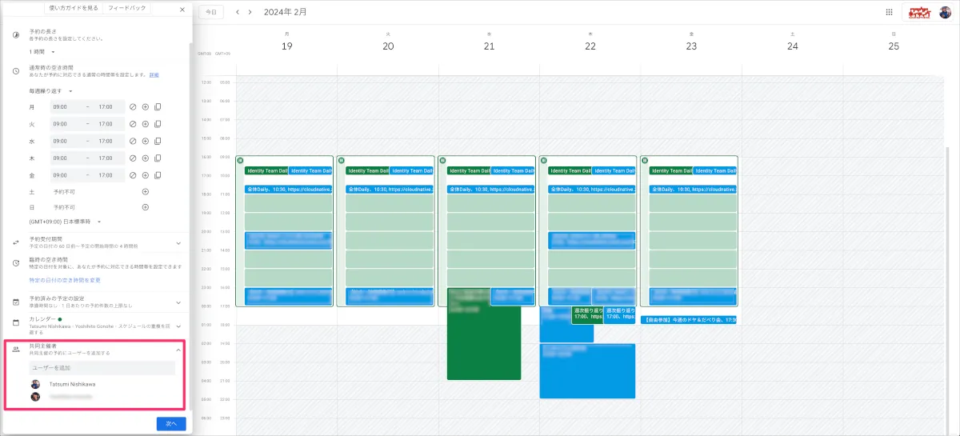Go to the previous week

(238, 12)
